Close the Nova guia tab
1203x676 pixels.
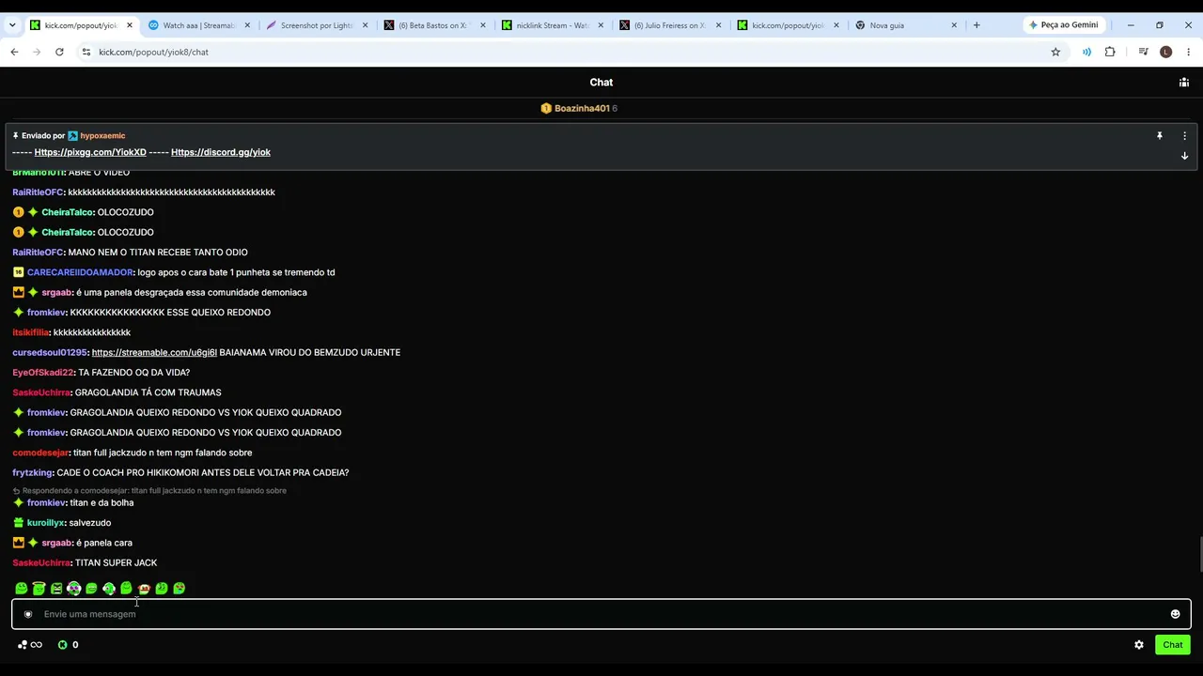(x=953, y=25)
